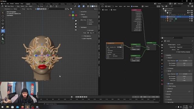
Task: Expand the Volumes panel
Action: coord(169,94)
